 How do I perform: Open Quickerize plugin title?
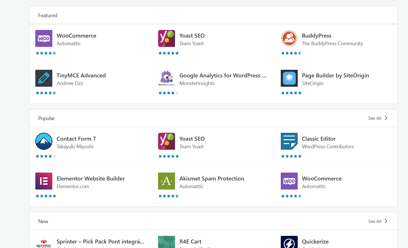click(315, 242)
